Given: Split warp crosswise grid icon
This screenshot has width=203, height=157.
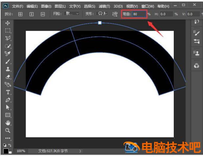Looking at the screenshot, I should tap(20, 14).
